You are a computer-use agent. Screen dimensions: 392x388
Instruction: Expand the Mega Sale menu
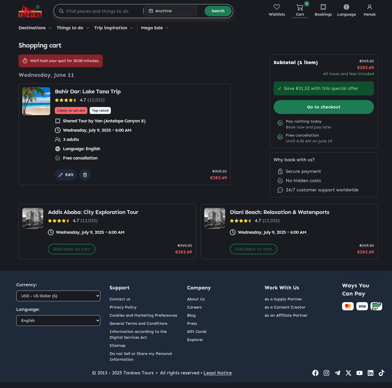pyautogui.click(x=155, y=28)
